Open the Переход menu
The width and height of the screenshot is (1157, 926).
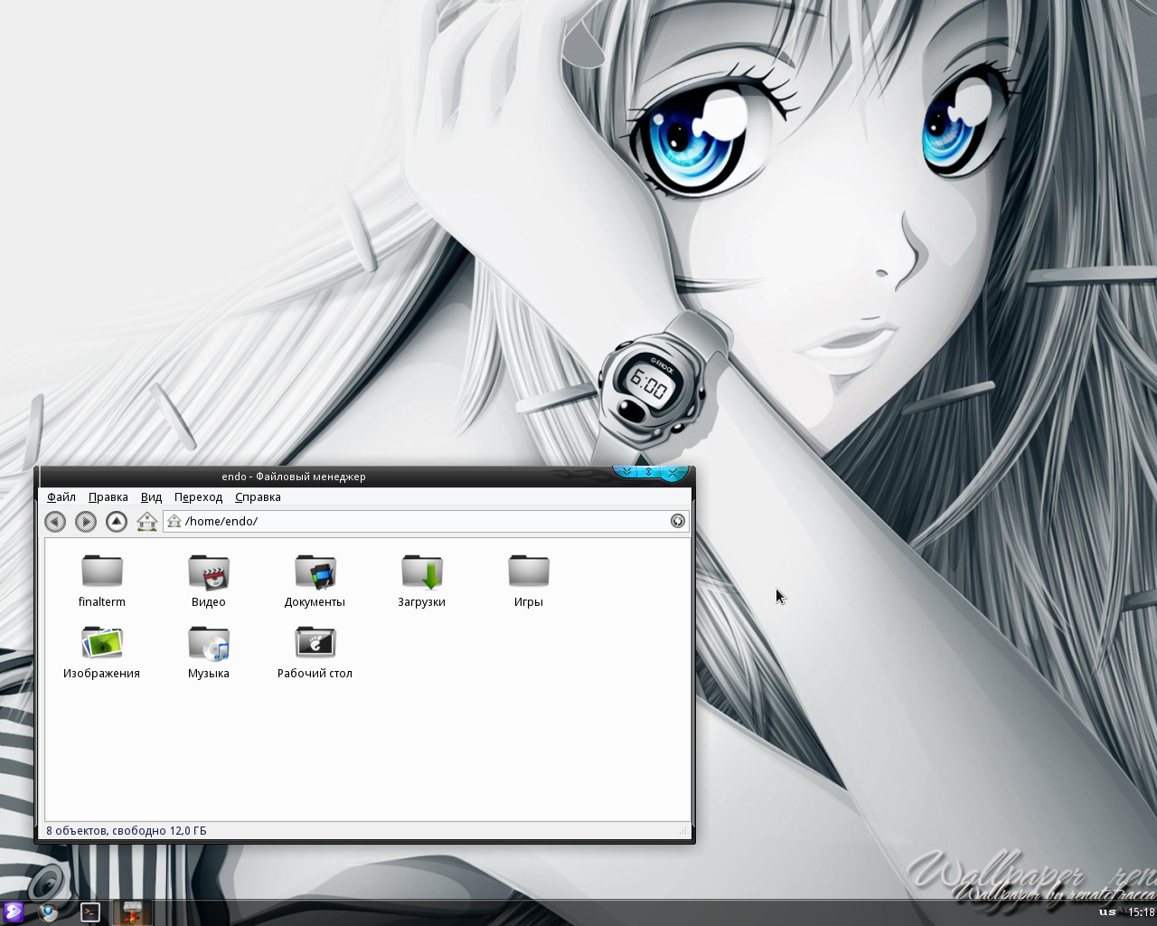pyautogui.click(x=198, y=497)
